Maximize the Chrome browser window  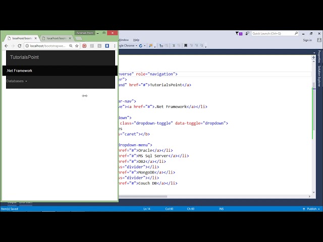coord(104,33)
